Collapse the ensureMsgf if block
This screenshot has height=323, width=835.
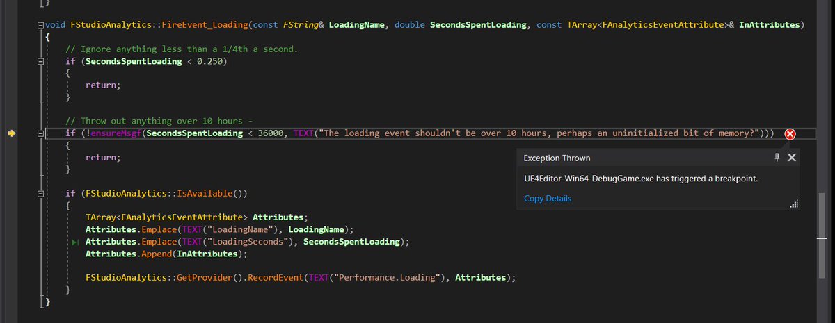coord(41,133)
